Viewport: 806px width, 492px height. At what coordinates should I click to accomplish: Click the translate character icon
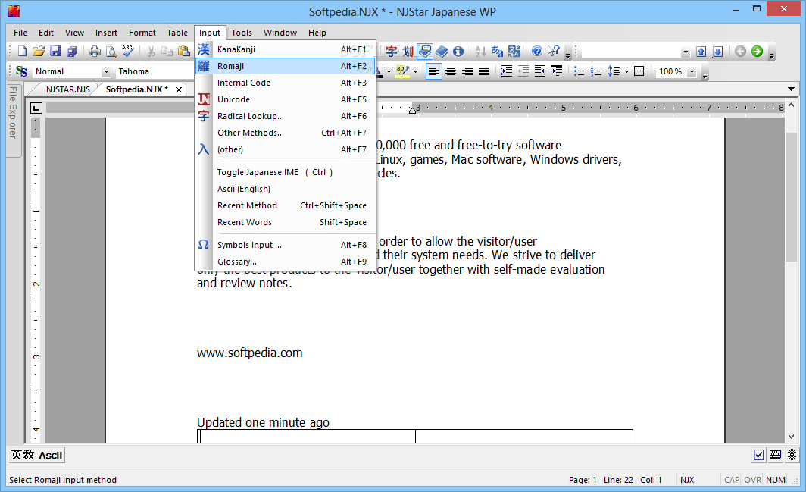click(x=514, y=51)
